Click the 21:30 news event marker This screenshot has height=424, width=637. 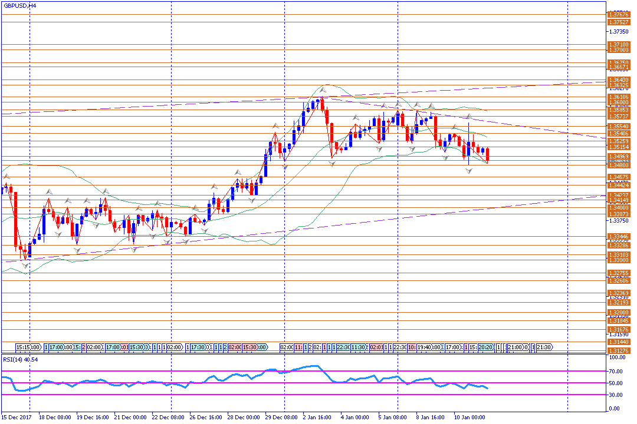coord(544,347)
